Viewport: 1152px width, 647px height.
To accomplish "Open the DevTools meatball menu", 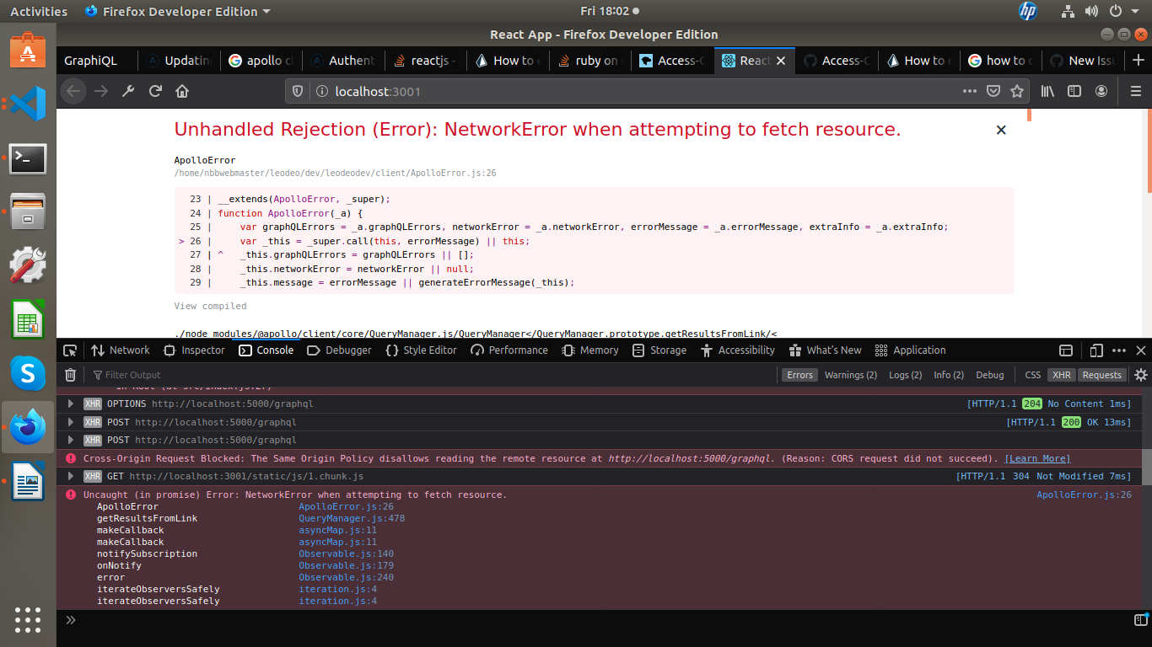I will [1118, 350].
